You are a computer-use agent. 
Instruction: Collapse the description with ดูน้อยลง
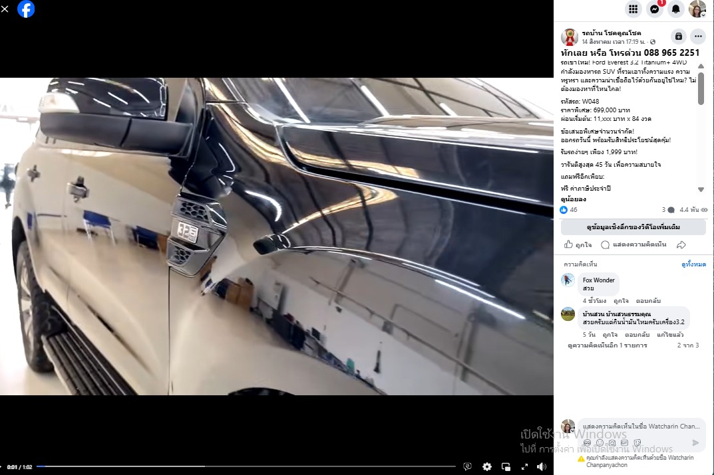coord(574,199)
